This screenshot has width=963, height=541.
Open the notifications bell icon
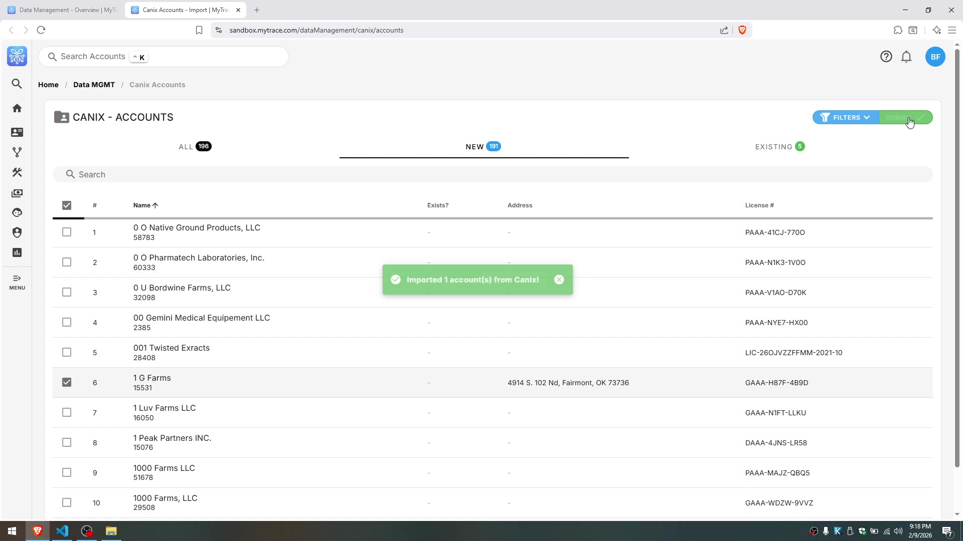(906, 57)
